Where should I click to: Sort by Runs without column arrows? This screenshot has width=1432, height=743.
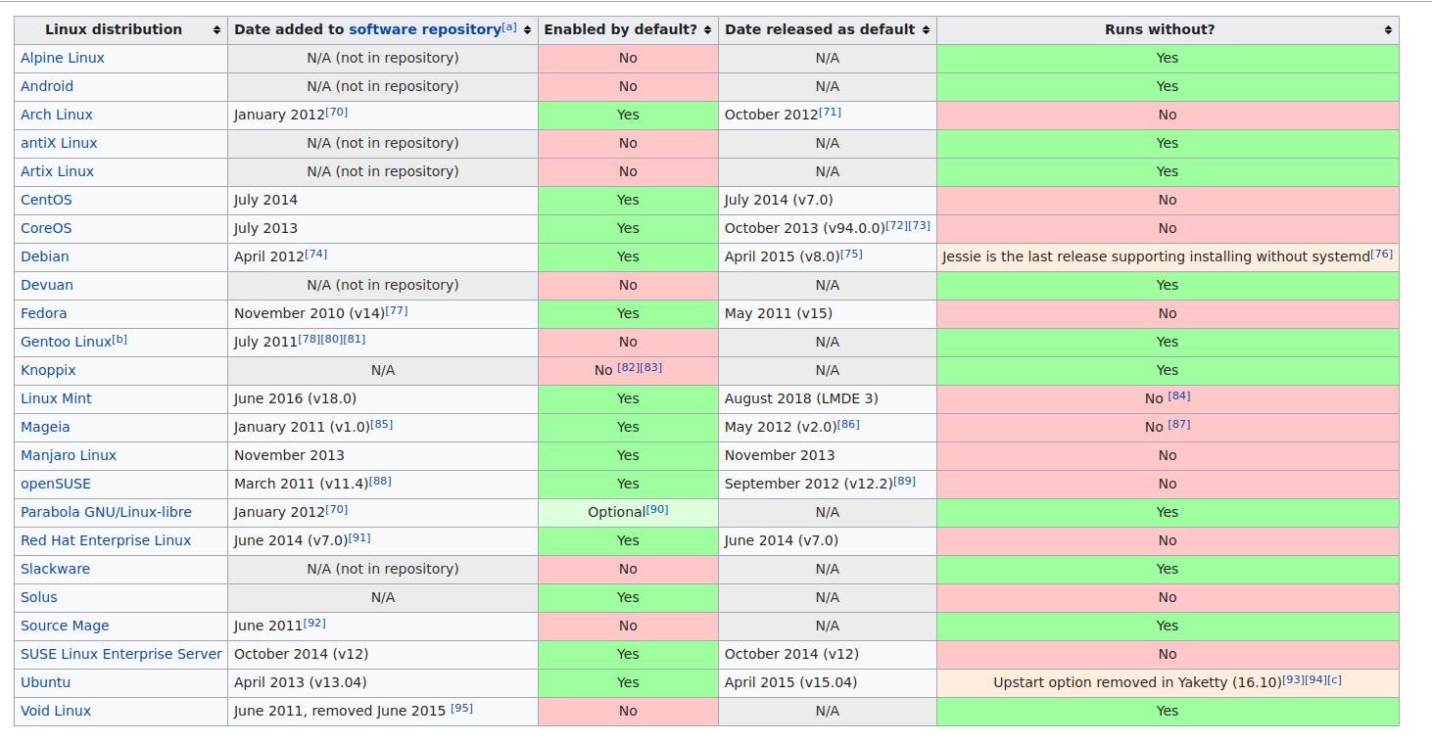click(1389, 30)
